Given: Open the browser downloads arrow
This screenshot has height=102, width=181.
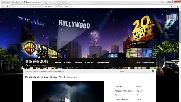Looking at the screenshot, I should (x=178, y=6).
